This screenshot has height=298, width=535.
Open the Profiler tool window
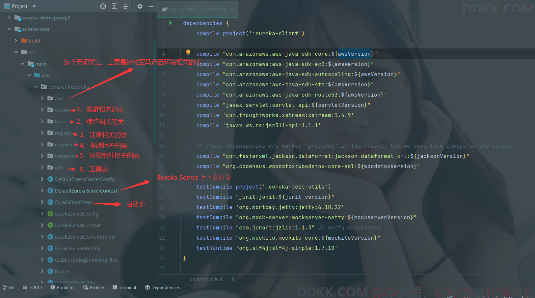click(x=94, y=287)
